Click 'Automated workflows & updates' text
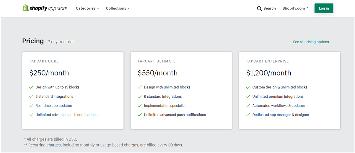Screen dimensions: 355x153 point(279,106)
